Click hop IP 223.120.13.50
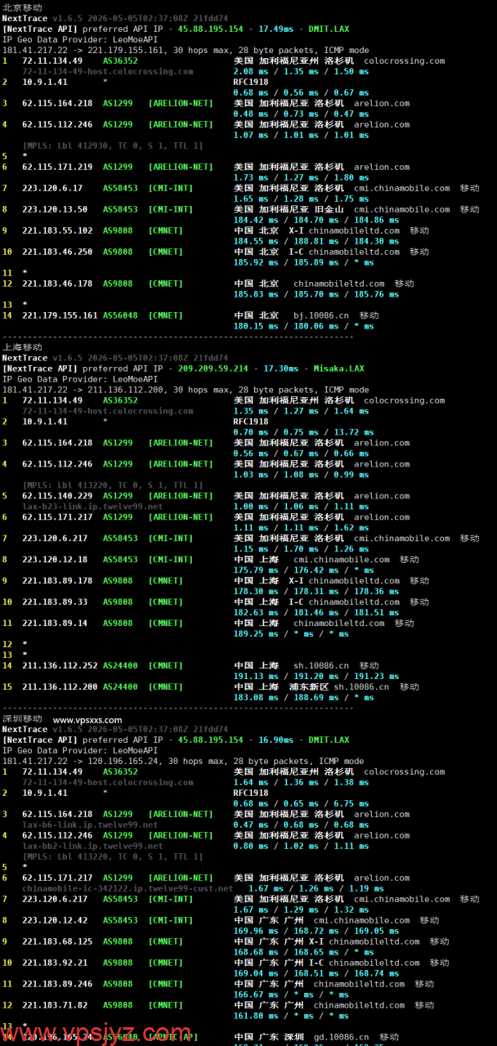This screenshot has height=1046, width=497. (55, 209)
